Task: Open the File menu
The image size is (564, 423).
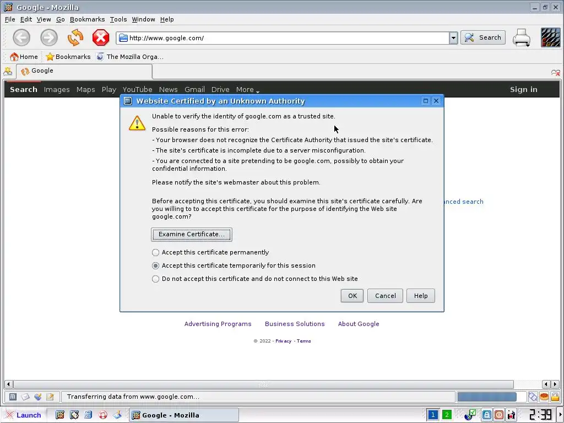Action: (x=10, y=19)
